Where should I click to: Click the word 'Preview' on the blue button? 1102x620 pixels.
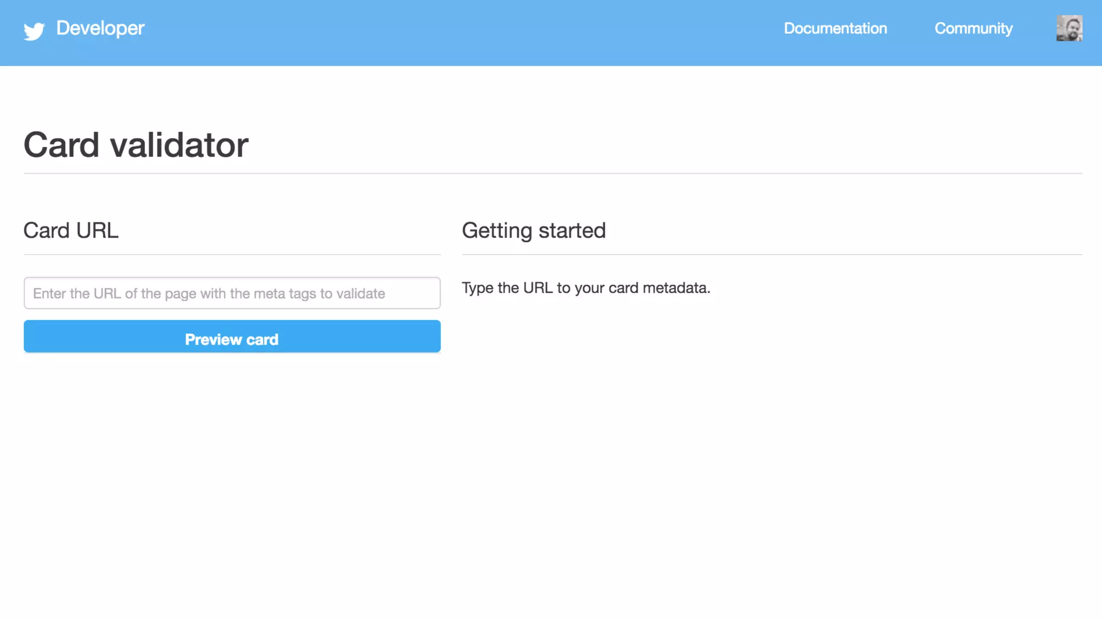tap(213, 340)
